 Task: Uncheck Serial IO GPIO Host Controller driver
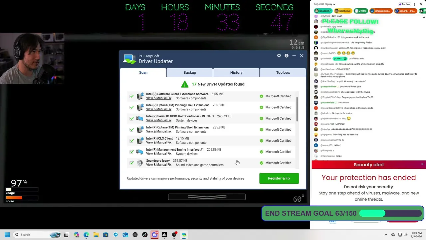132,118
